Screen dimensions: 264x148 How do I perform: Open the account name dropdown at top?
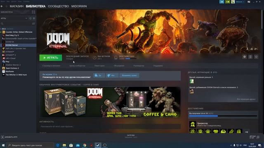(240, 2)
